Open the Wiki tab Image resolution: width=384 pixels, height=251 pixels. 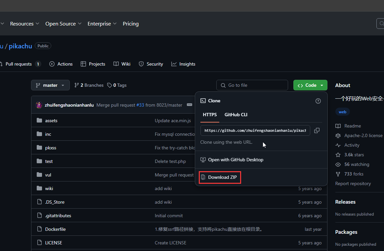[x=122, y=64]
